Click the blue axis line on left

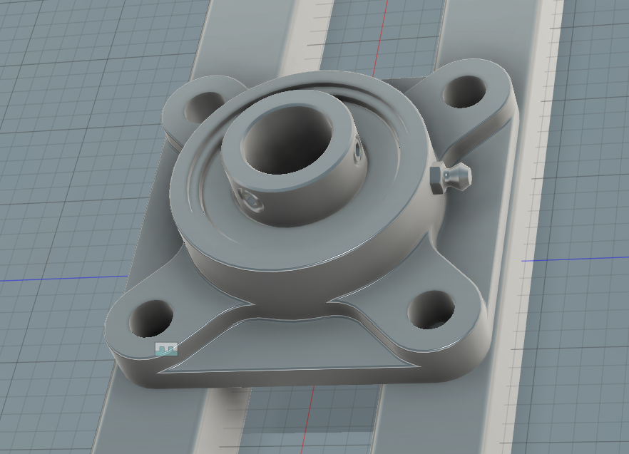coord(57,279)
